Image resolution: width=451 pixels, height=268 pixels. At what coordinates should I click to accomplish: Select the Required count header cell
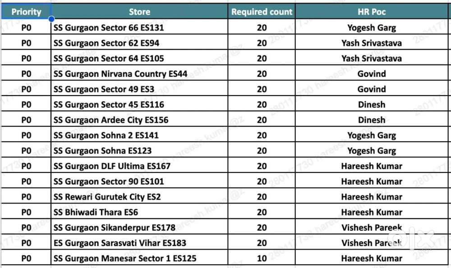click(x=262, y=12)
